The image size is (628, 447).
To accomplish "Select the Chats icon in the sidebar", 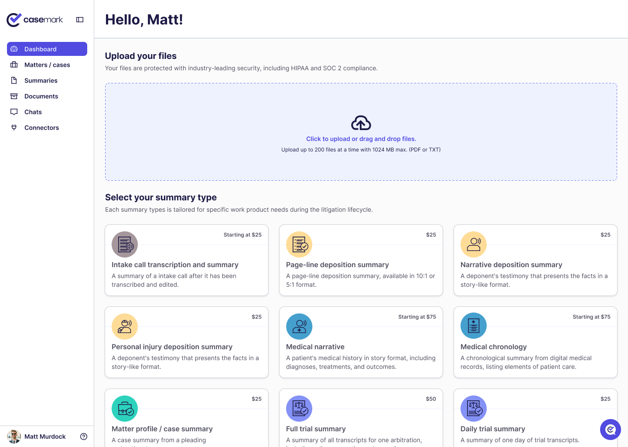I will click(x=14, y=112).
